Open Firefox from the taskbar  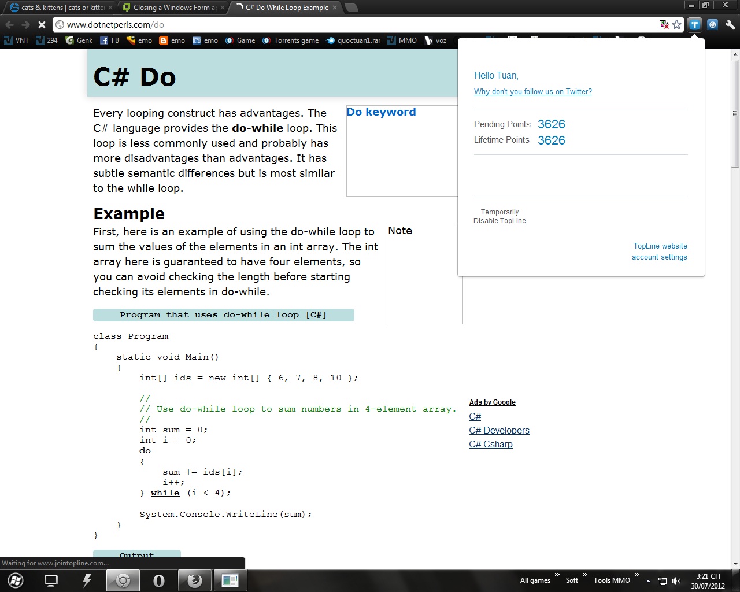coord(195,580)
